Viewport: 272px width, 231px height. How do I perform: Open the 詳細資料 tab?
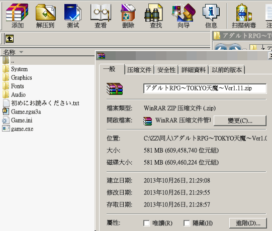pos(194,70)
